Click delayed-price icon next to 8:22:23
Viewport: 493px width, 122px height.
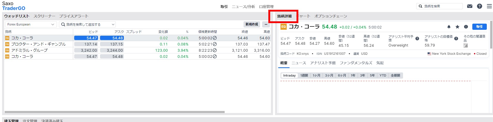(215, 50)
